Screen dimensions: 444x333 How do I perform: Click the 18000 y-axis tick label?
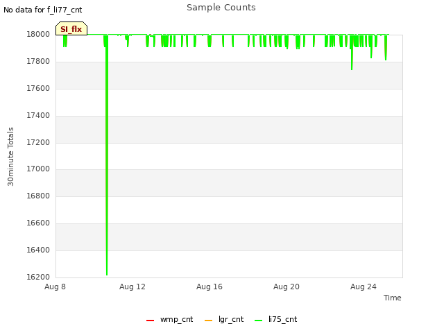click(x=38, y=34)
